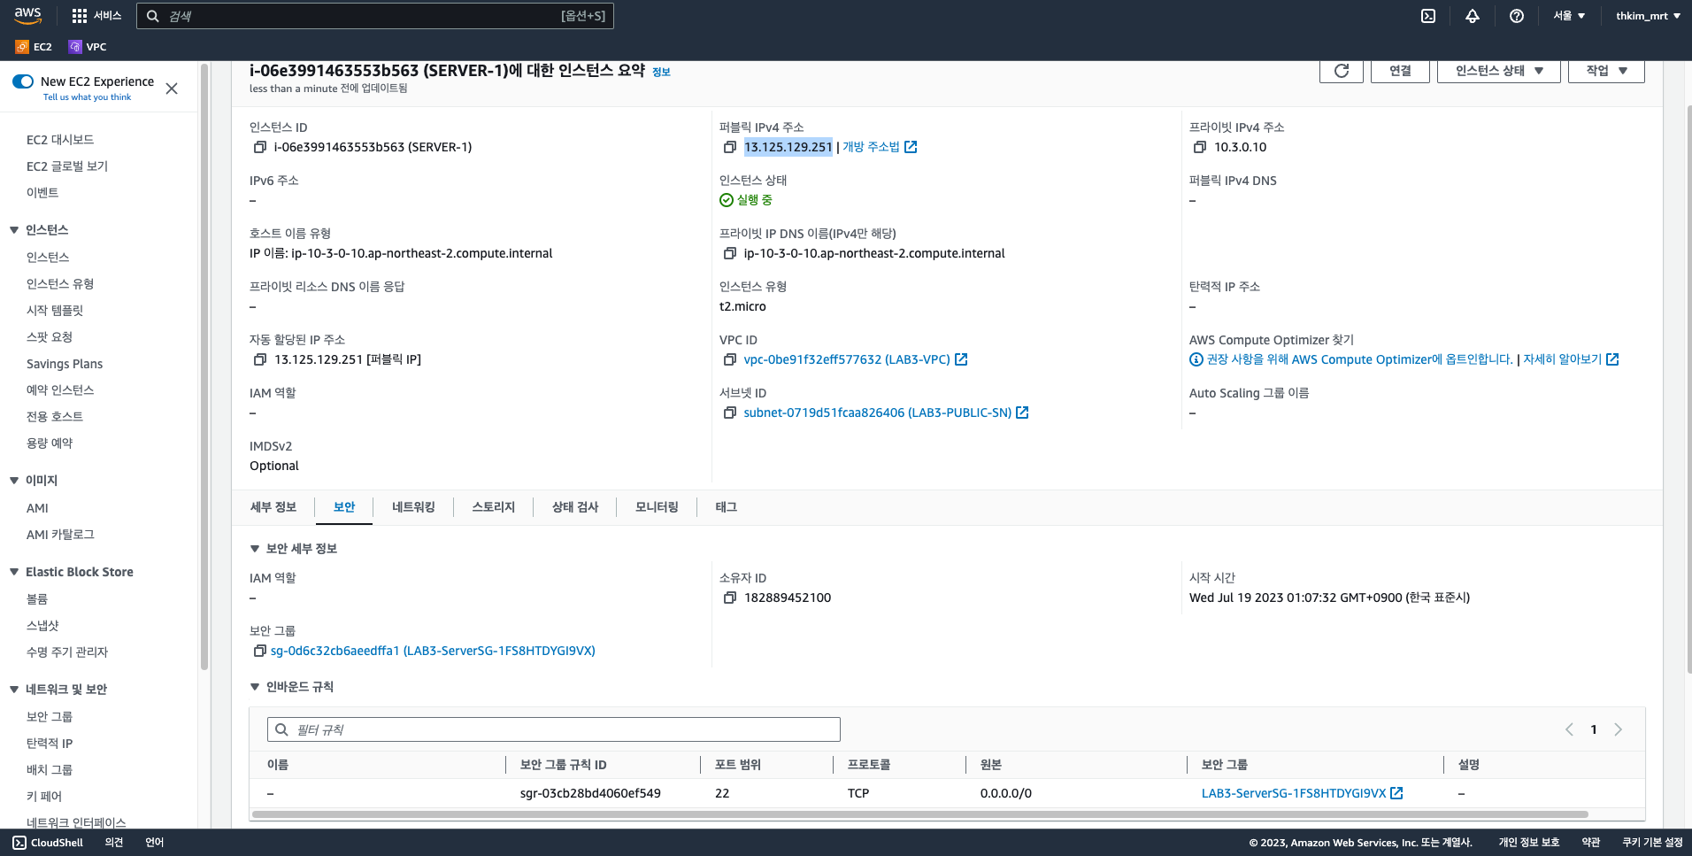The width and height of the screenshot is (1692, 856).
Task: Switch to the 세부 정보 tab
Action: pos(273,507)
